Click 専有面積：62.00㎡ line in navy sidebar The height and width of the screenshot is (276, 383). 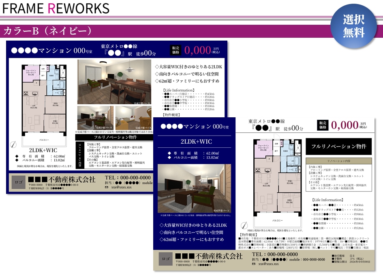pos(193,153)
